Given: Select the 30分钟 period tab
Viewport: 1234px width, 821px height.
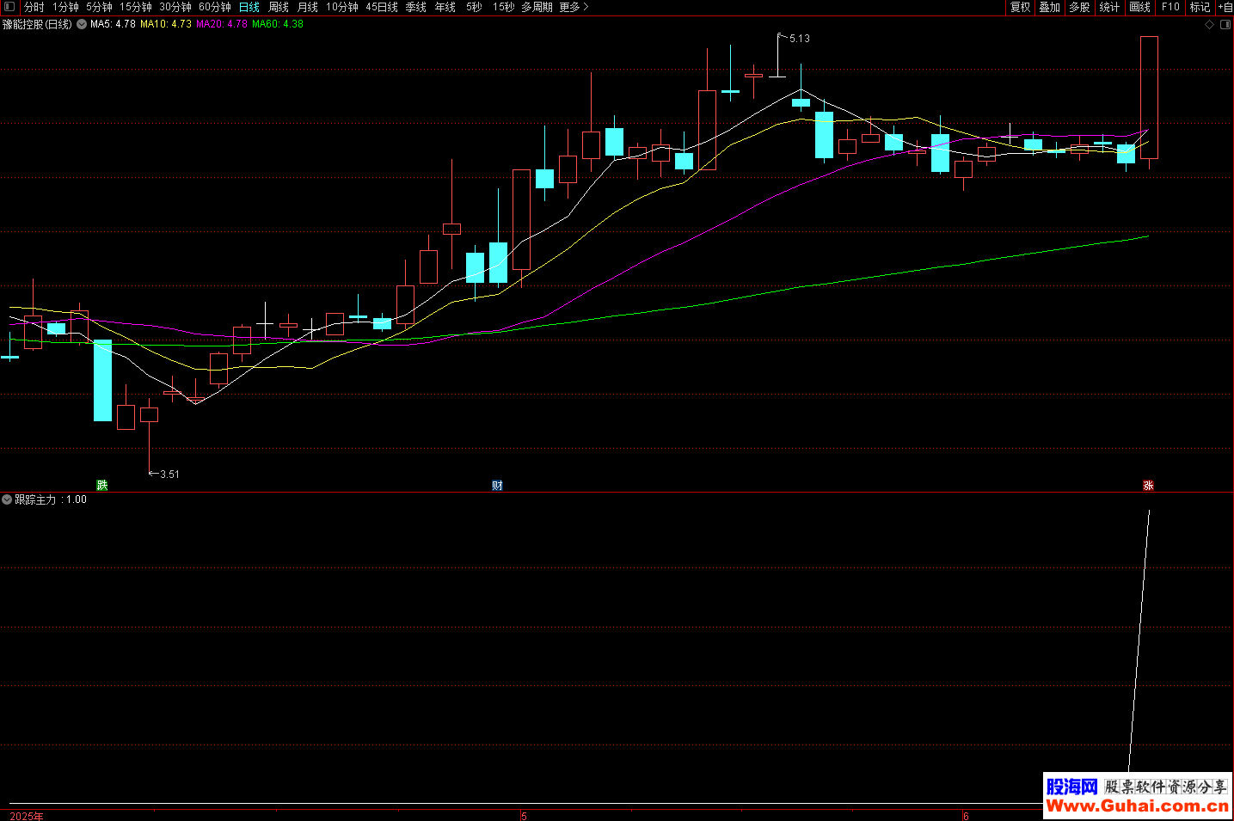Looking at the screenshot, I should point(175,7).
